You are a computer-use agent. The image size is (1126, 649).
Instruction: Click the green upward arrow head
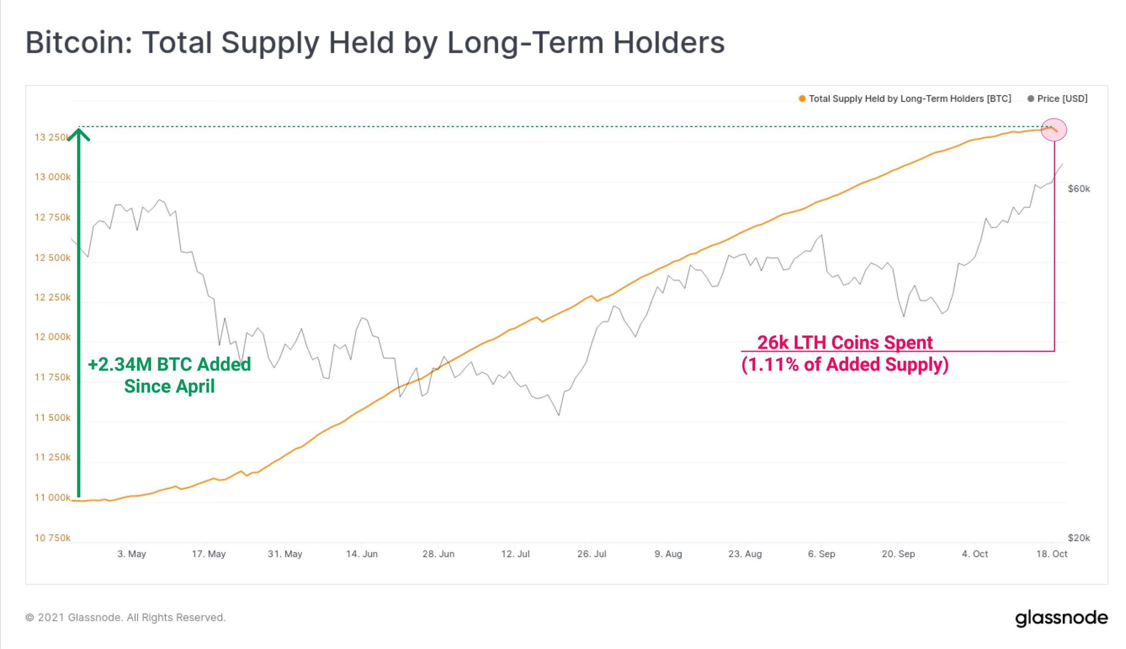[x=79, y=135]
